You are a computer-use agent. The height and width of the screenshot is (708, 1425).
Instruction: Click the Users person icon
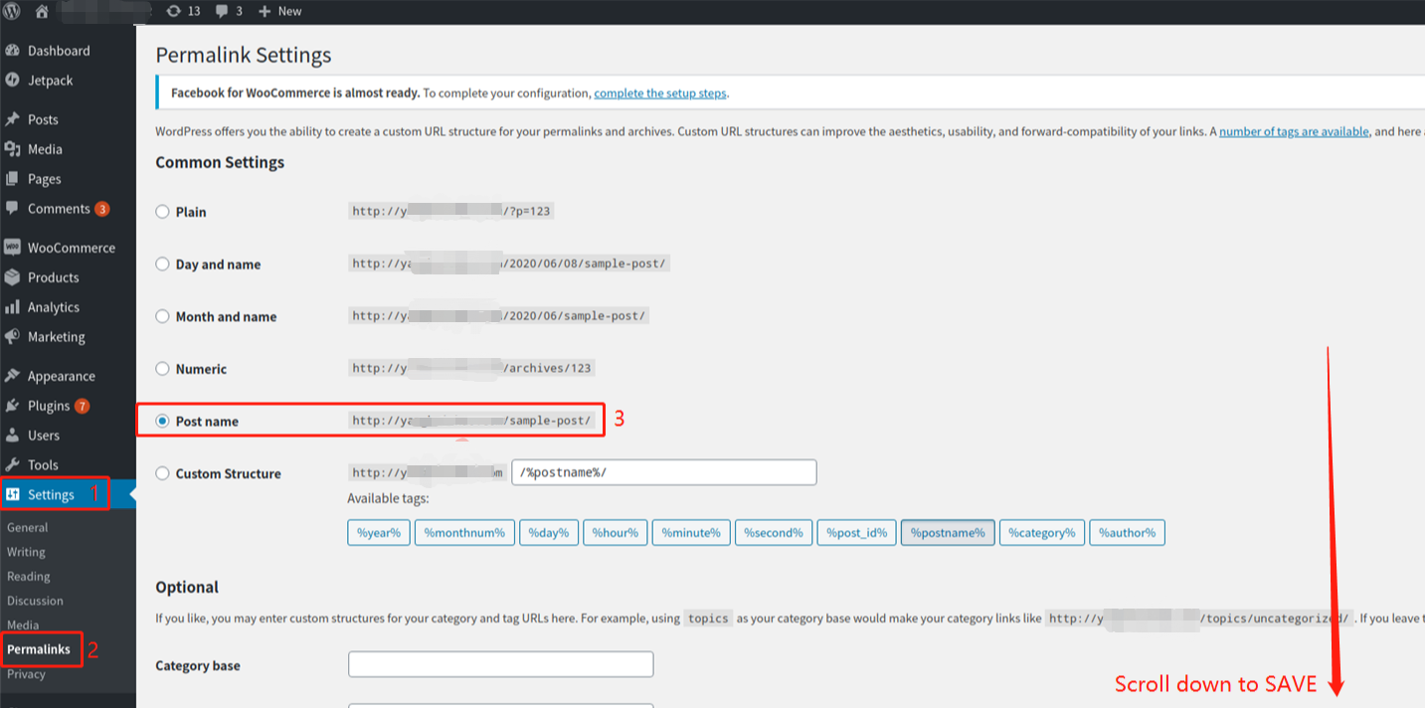click(x=12, y=436)
